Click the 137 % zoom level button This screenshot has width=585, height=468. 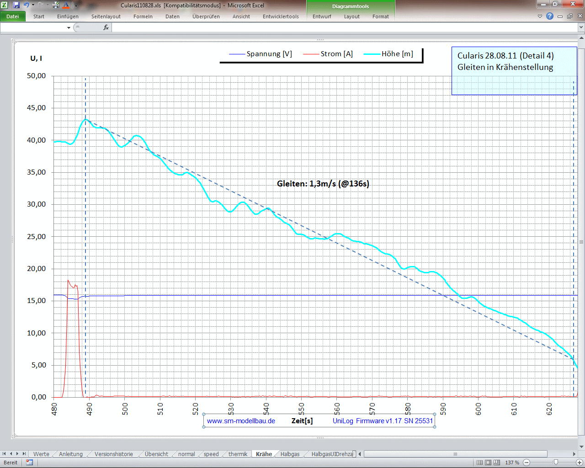pyautogui.click(x=512, y=463)
